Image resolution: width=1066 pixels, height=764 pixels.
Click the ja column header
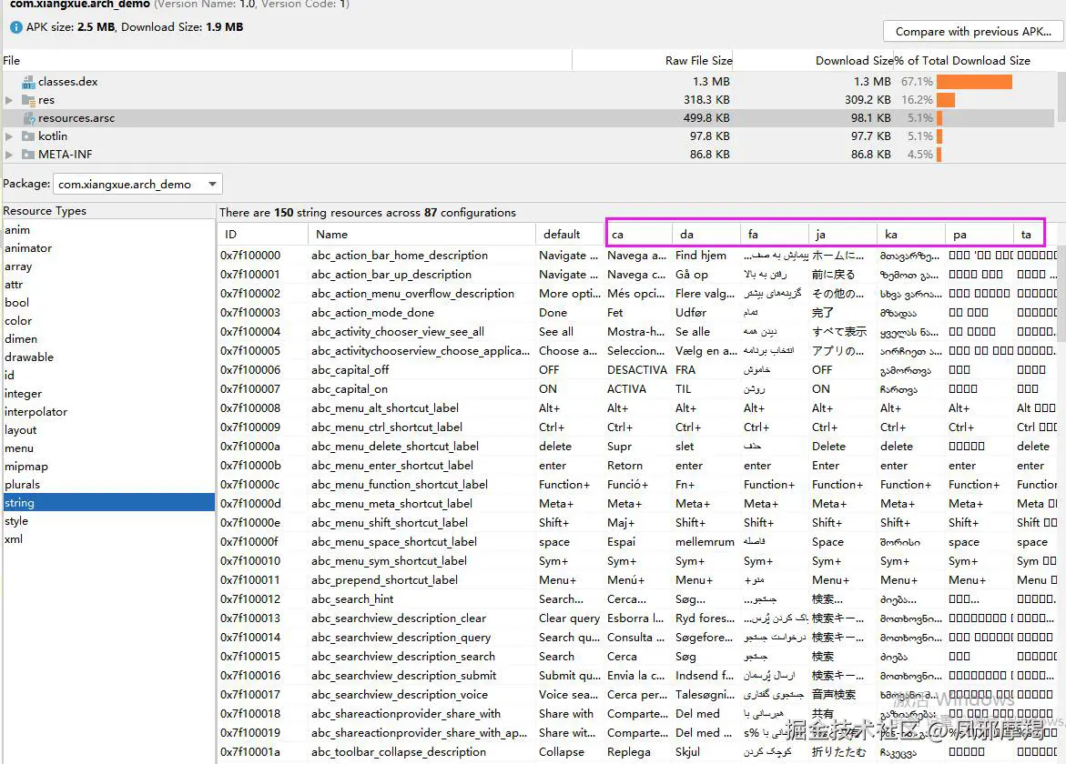[x=843, y=235]
